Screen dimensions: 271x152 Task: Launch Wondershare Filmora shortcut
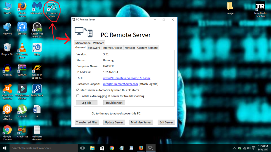(22, 92)
